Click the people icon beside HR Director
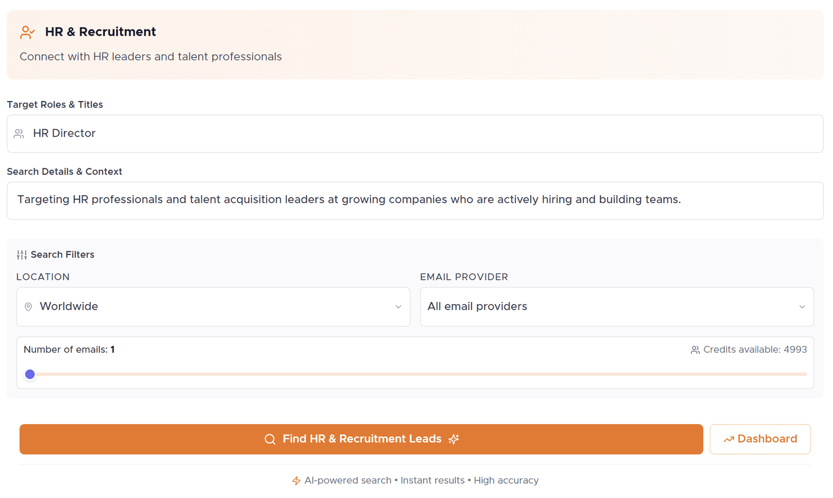This screenshot has height=498, width=833. click(19, 134)
